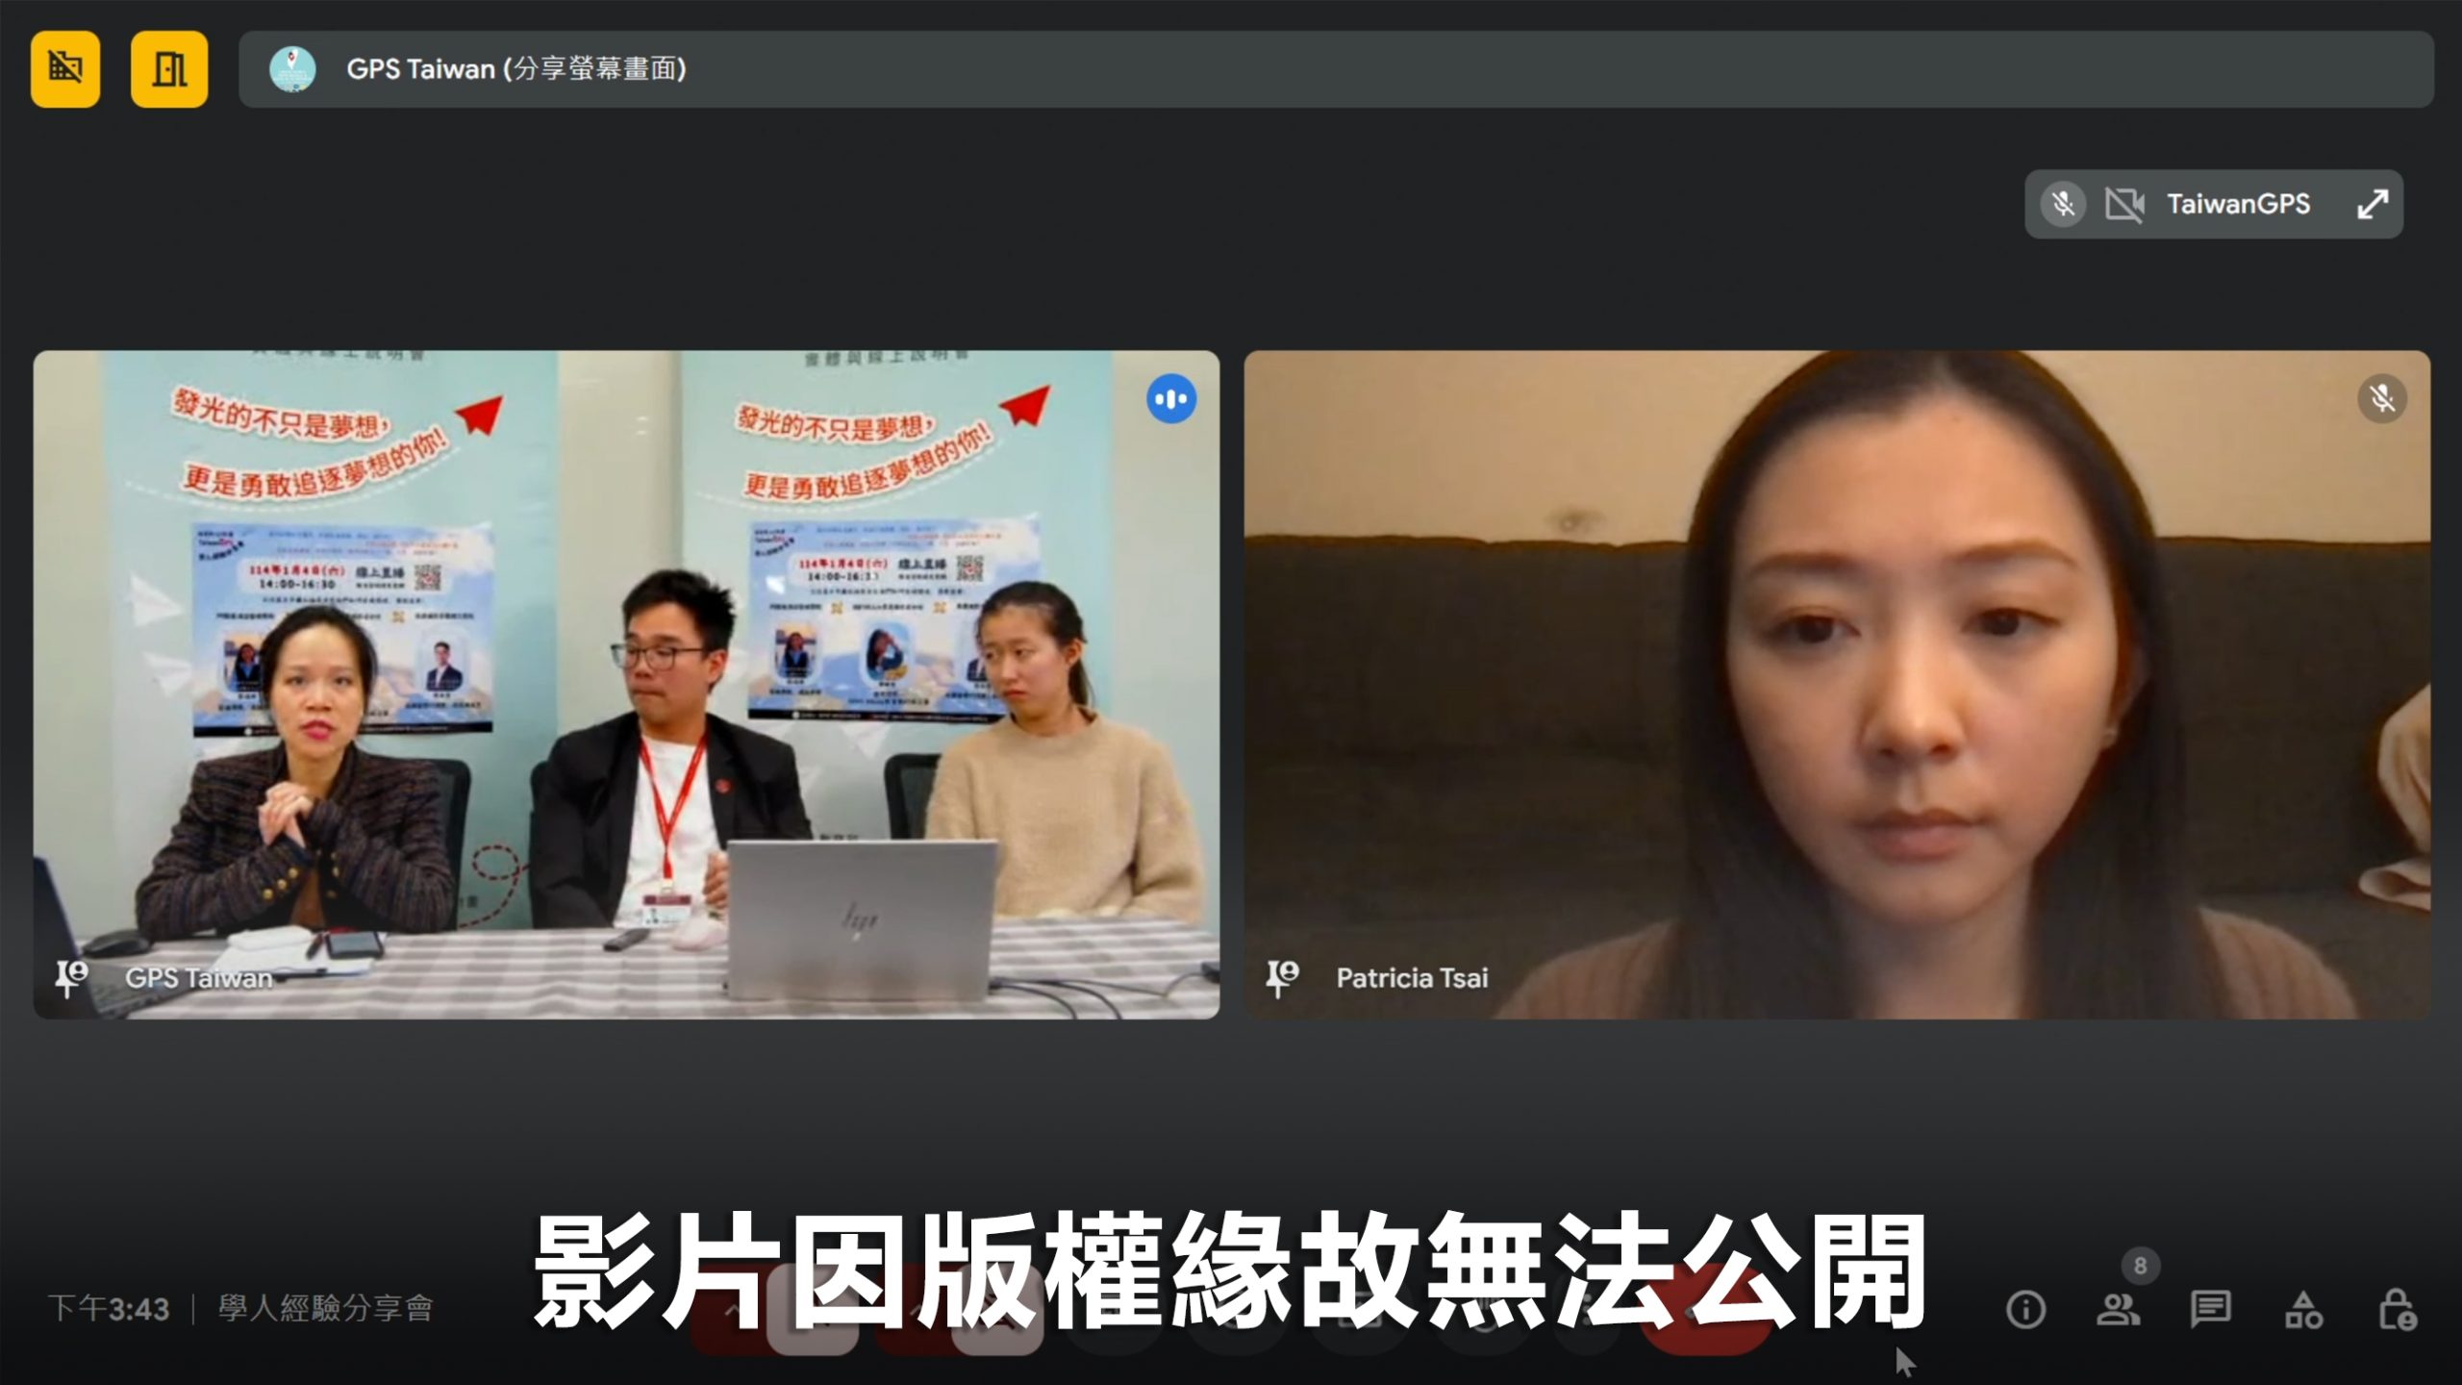Click the yellow crossed-out building icon
The width and height of the screenshot is (2462, 1385).
coord(65,69)
